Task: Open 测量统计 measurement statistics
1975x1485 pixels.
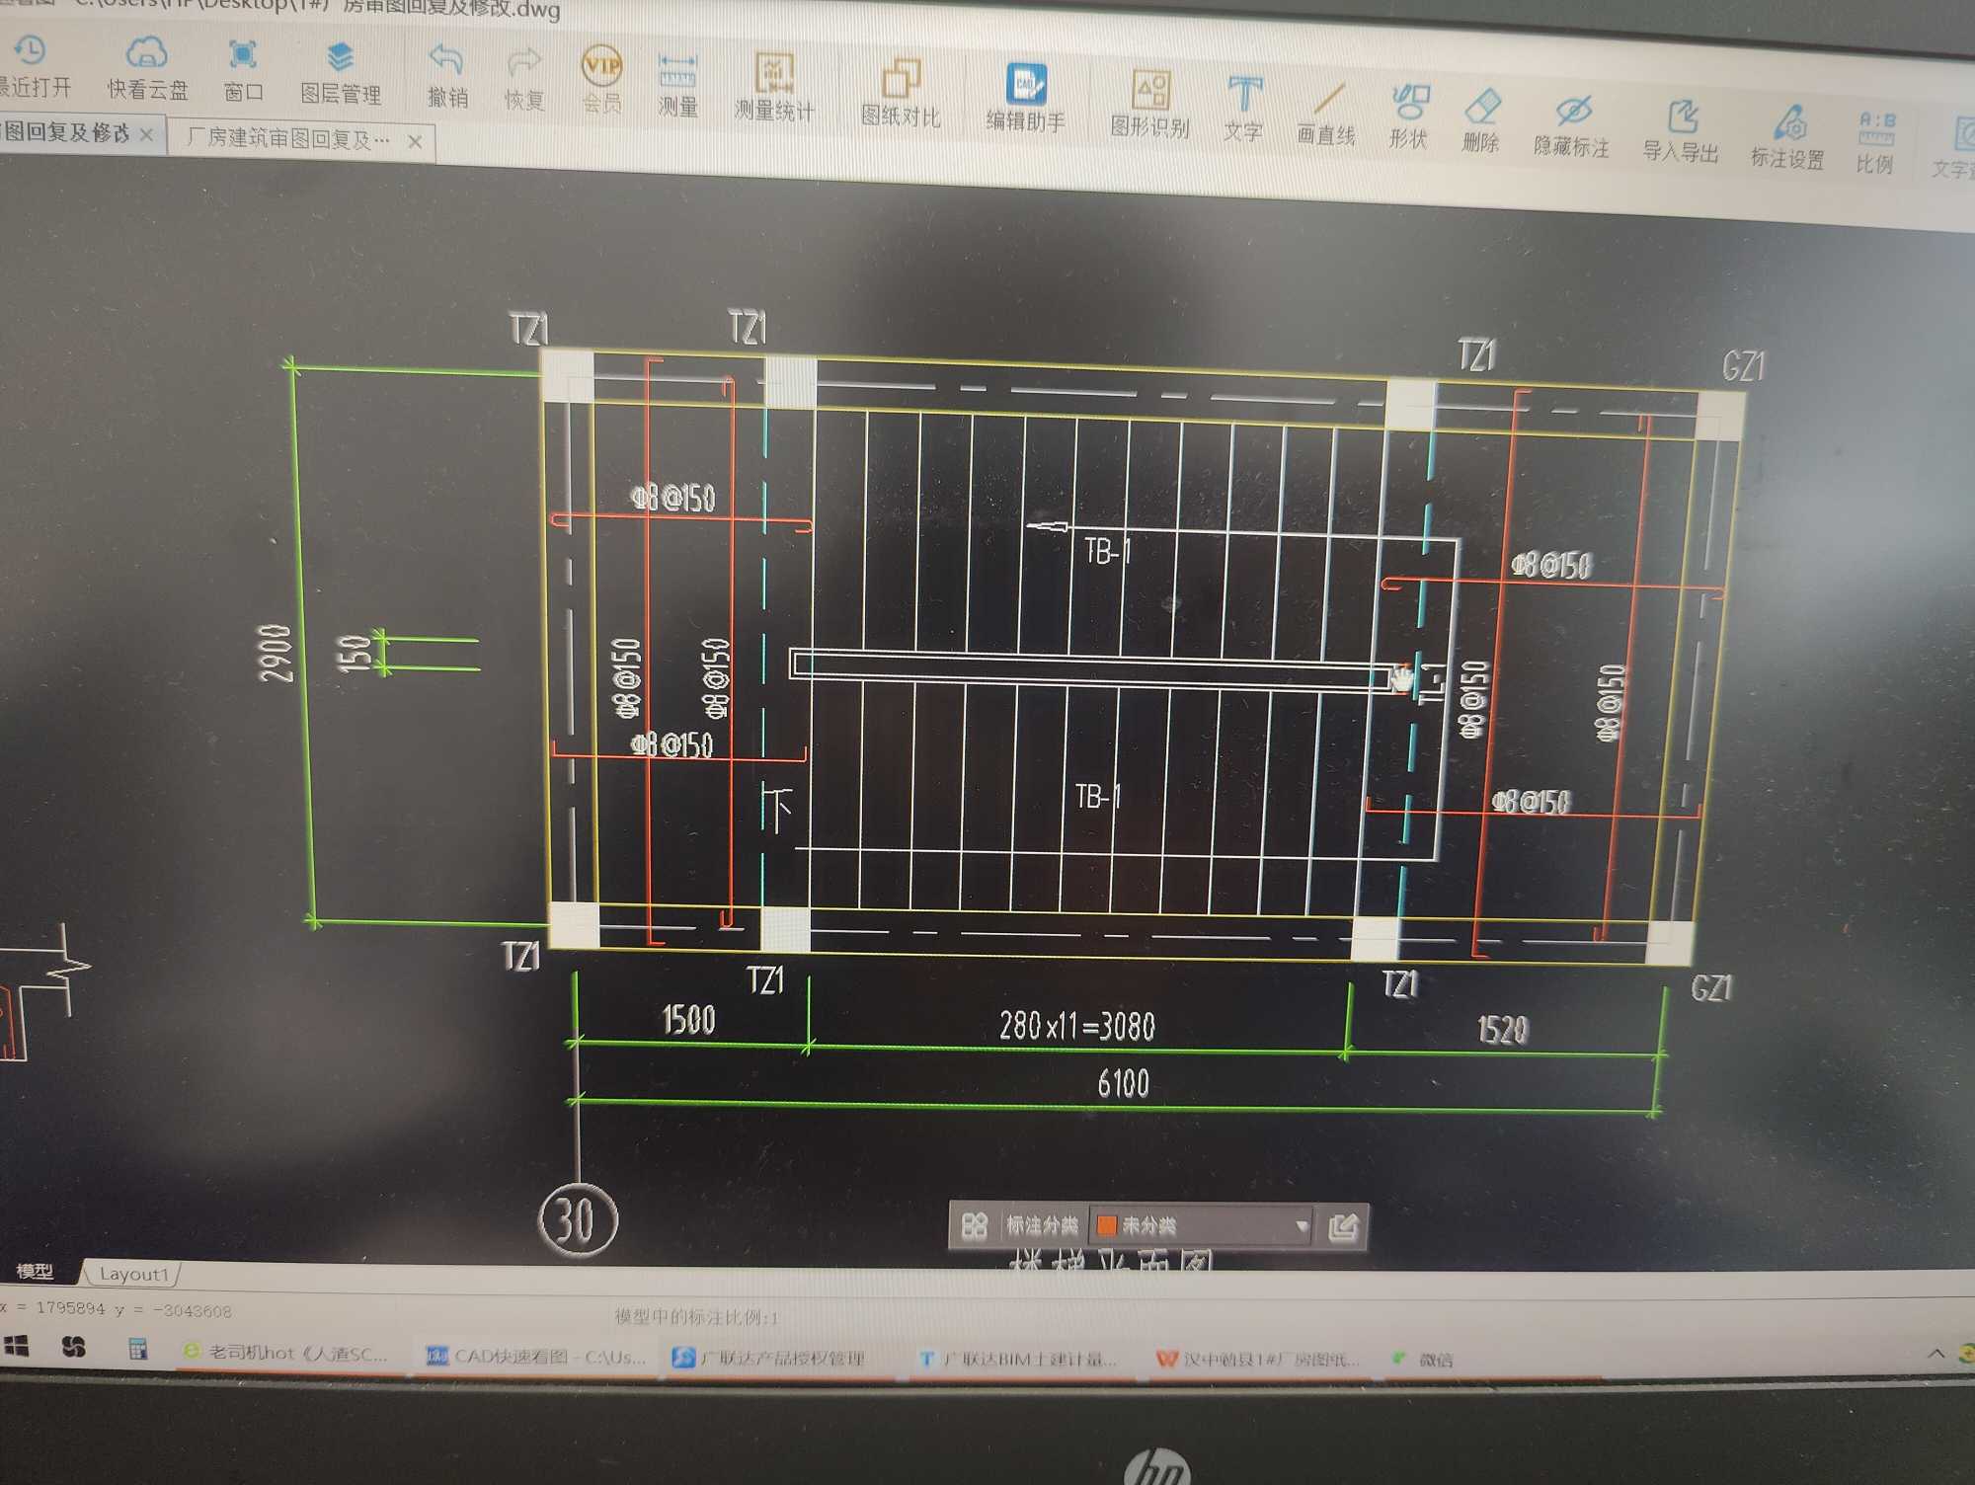Action: pyautogui.click(x=774, y=88)
